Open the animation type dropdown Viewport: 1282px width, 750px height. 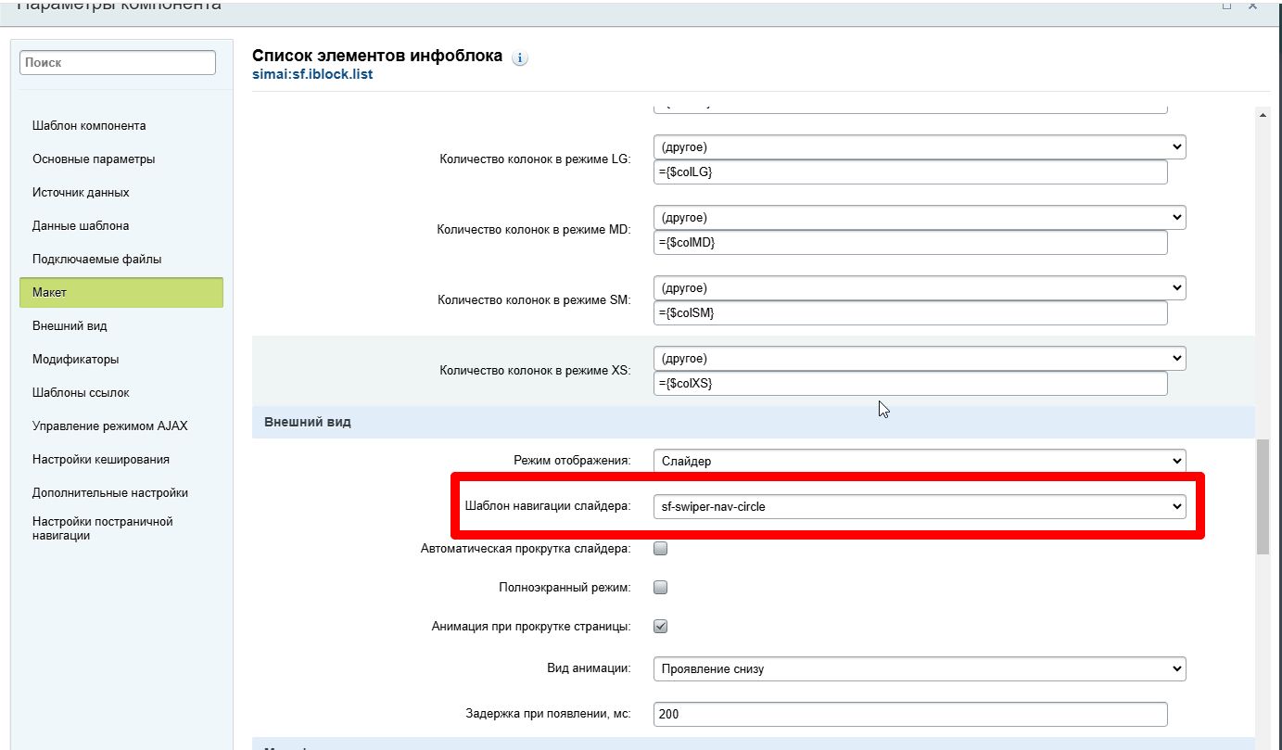919,668
